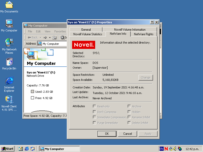Toggle the Immediate Compression checkbox

pyautogui.click(x=94, y=117)
